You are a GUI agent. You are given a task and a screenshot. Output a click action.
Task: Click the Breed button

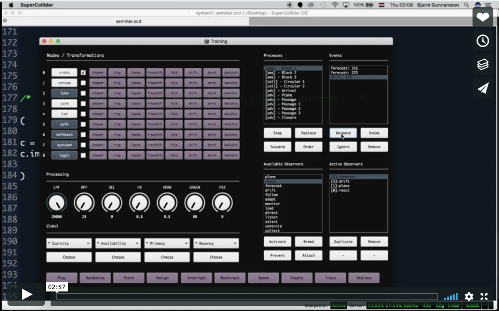[x=308, y=241]
